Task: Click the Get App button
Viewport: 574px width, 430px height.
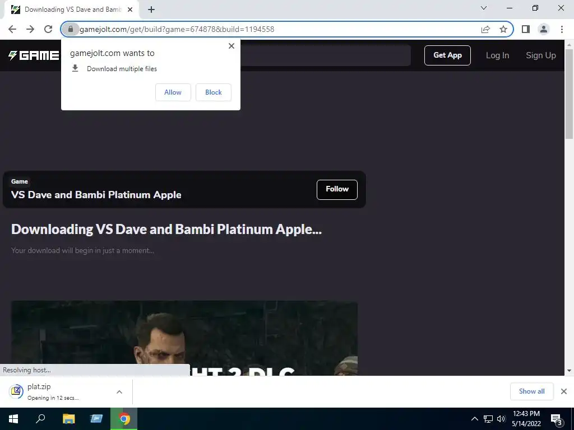Action: [x=447, y=55]
